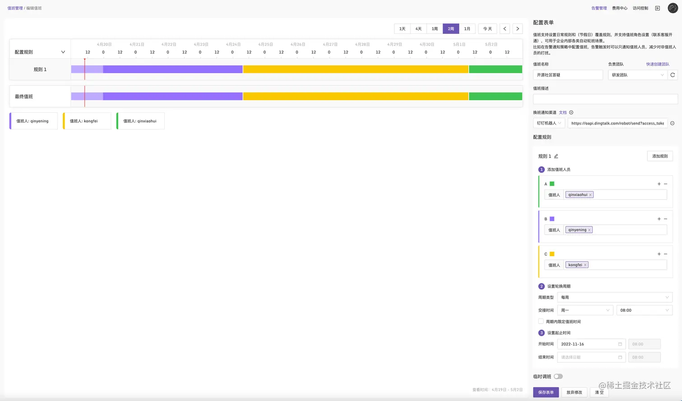682x401 pixels.
Task: Add a group after group A
Action: click(659, 184)
